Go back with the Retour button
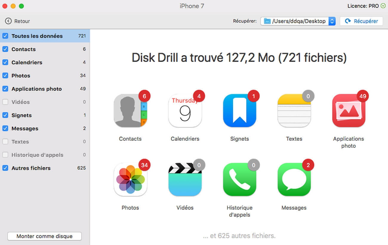This screenshot has width=388, height=245. tap(18, 21)
